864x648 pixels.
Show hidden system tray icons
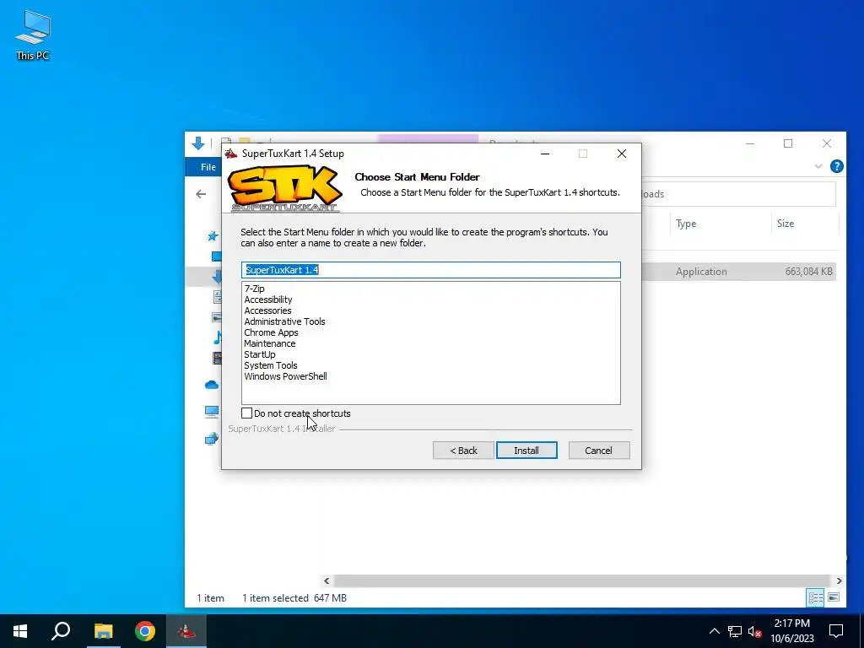[714, 631]
